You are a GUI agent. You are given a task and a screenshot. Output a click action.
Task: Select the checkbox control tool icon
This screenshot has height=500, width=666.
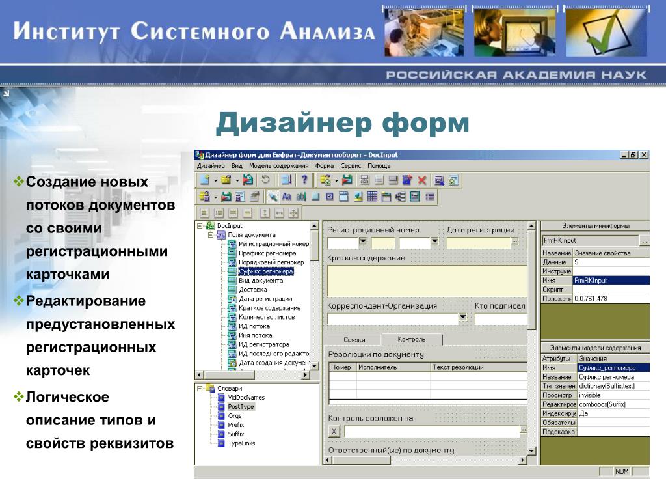coord(330,196)
